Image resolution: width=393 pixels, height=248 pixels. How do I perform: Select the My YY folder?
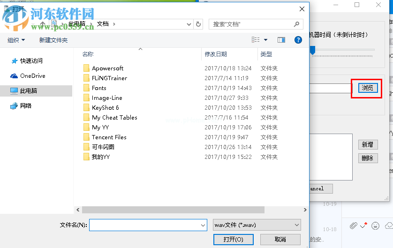coord(100,127)
